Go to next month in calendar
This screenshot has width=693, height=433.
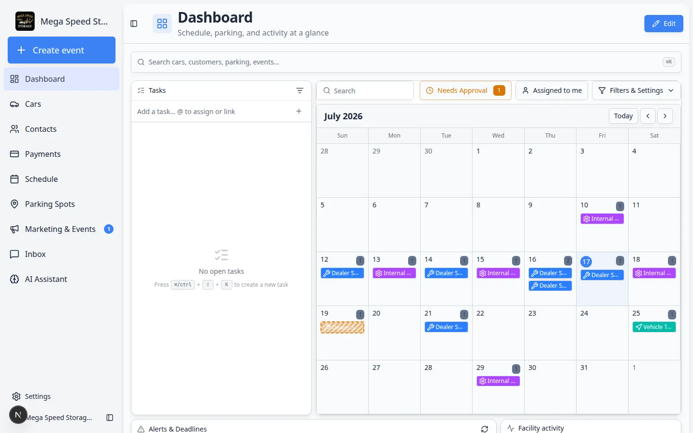[665, 116]
